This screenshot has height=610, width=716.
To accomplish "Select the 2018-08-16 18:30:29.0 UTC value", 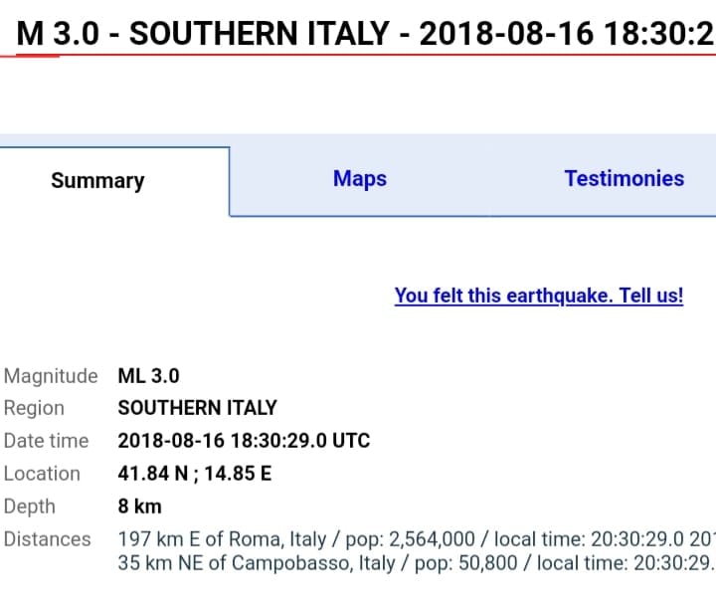I will [244, 441].
